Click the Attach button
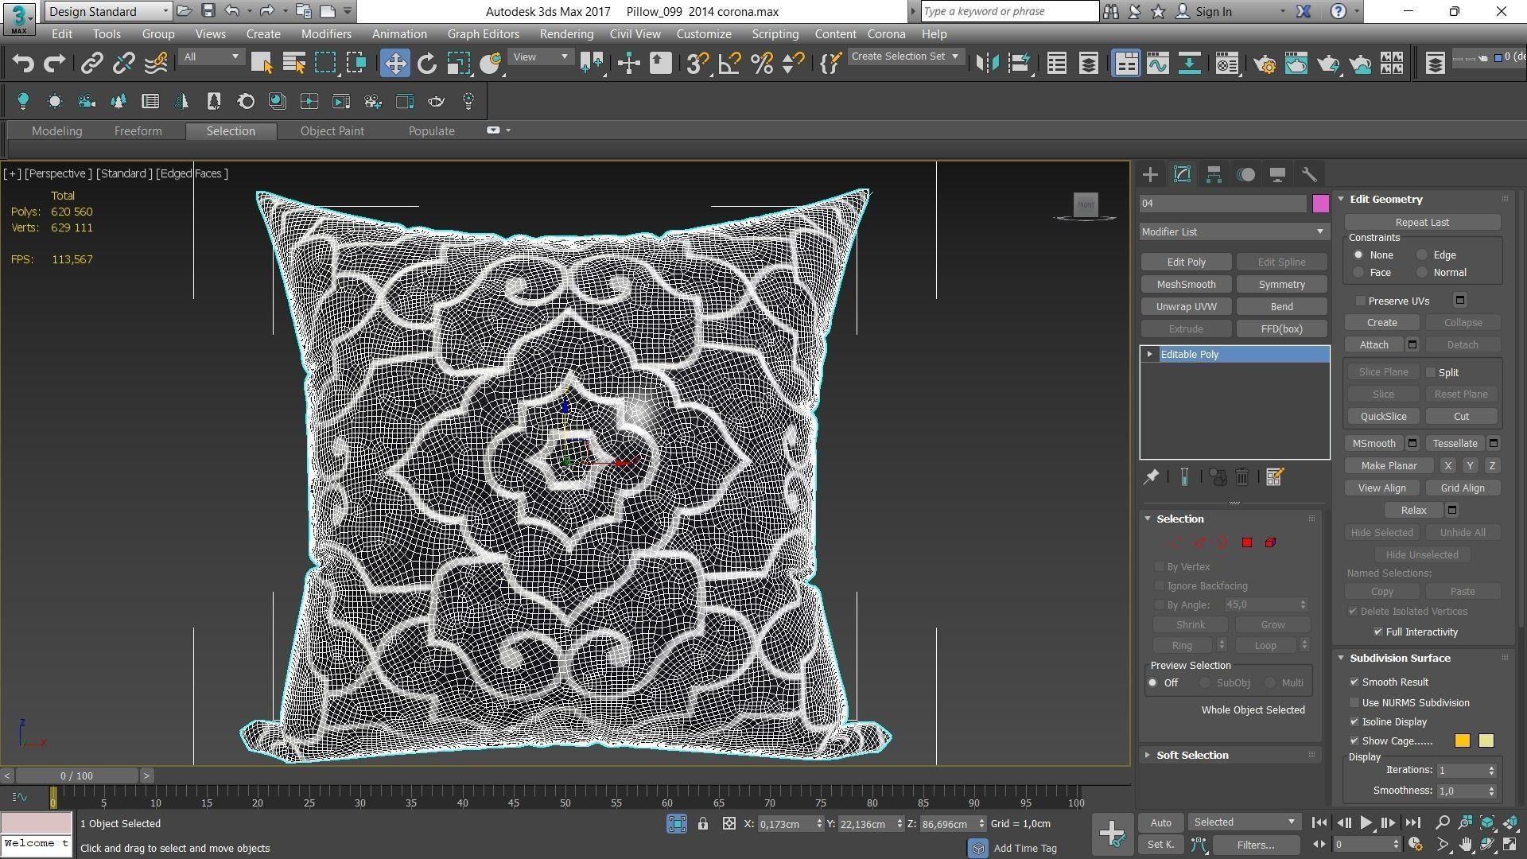The height and width of the screenshot is (859, 1527). tap(1374, 344)
